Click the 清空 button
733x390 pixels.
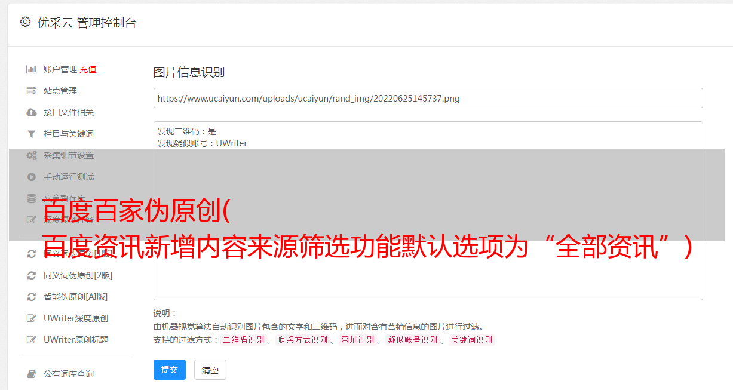coord(210,370)
